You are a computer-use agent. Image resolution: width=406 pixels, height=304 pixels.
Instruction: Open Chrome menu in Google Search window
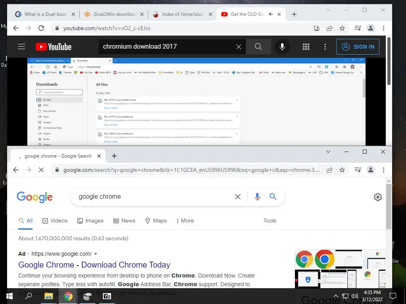(383, 169)
